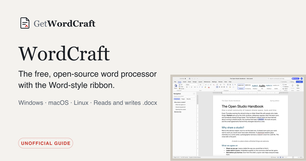Apply the Heading 1 style
This screenshot has height=161, width=306.
255,86
